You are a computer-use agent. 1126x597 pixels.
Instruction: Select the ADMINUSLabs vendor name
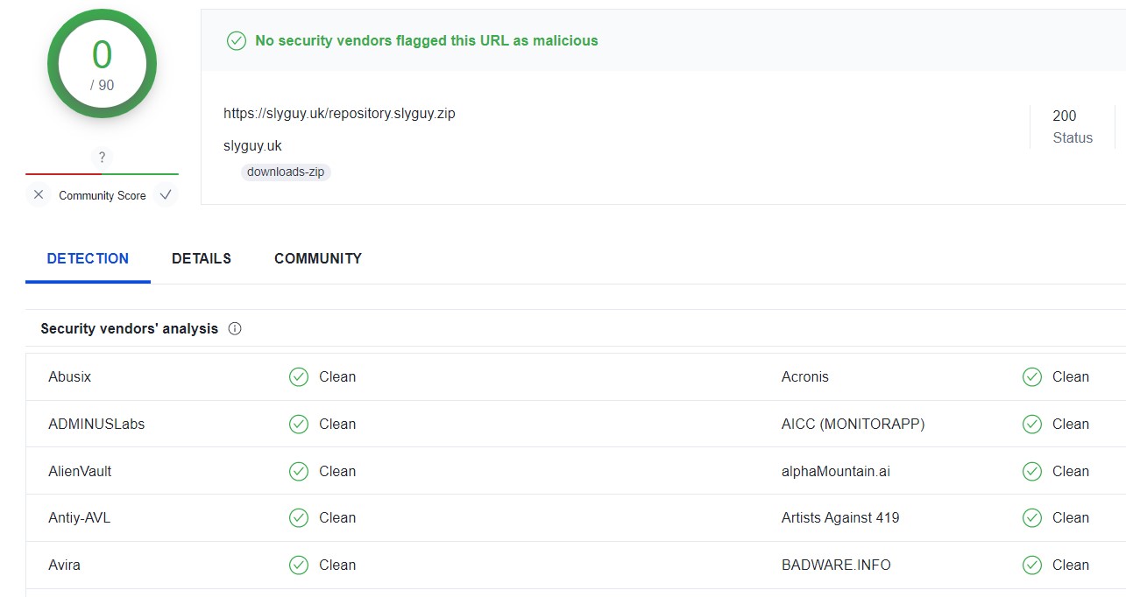click(x=96, y=425)
